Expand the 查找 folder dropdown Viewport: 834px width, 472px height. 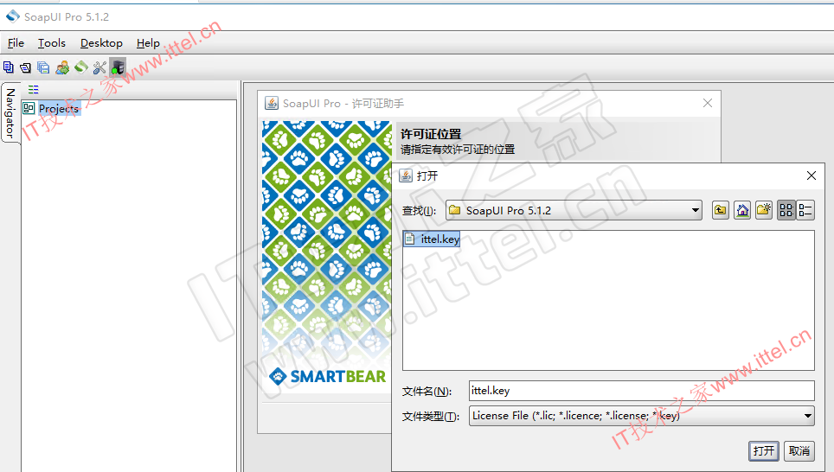point(696,210)
